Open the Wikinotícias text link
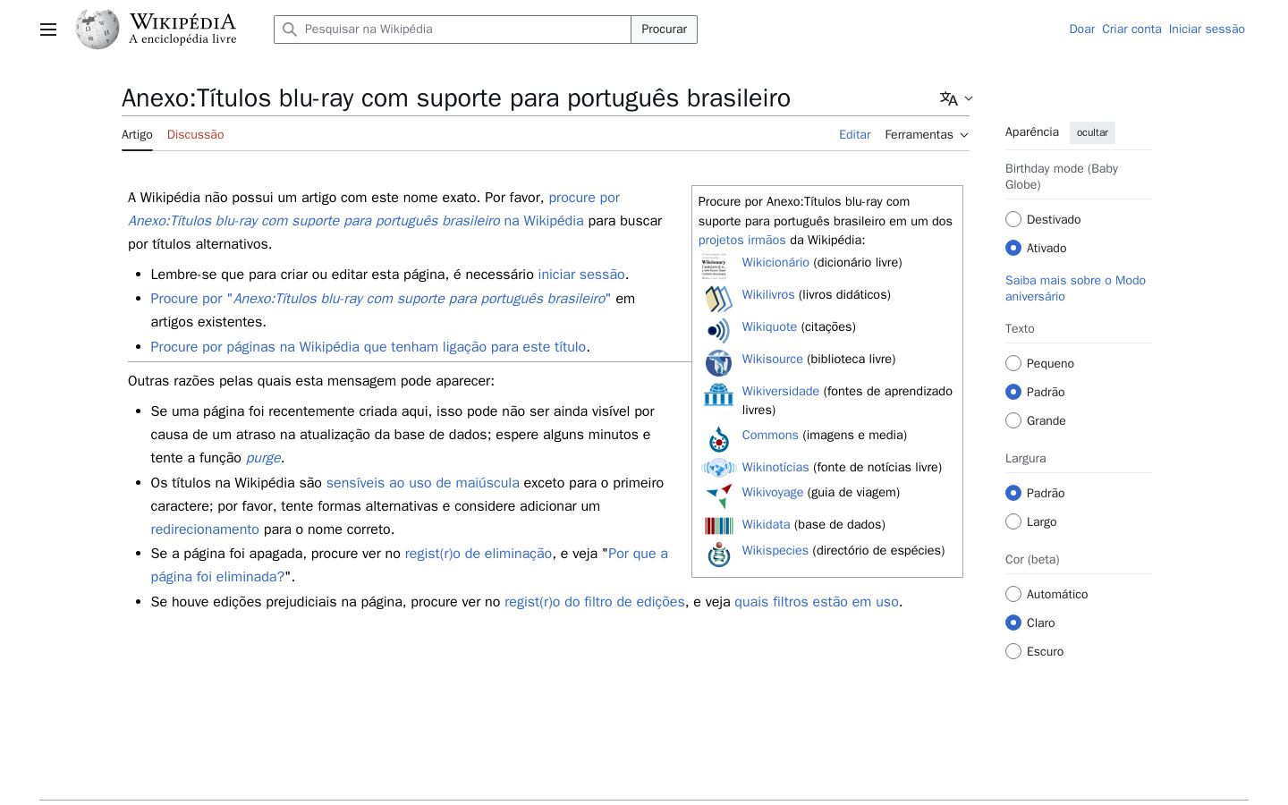This screenshot has width=1288, height=805. tap(775, 468)
